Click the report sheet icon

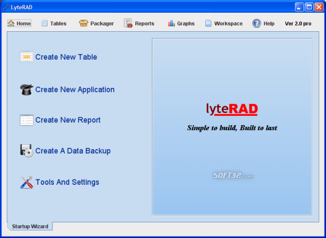[x=26, y=120]
